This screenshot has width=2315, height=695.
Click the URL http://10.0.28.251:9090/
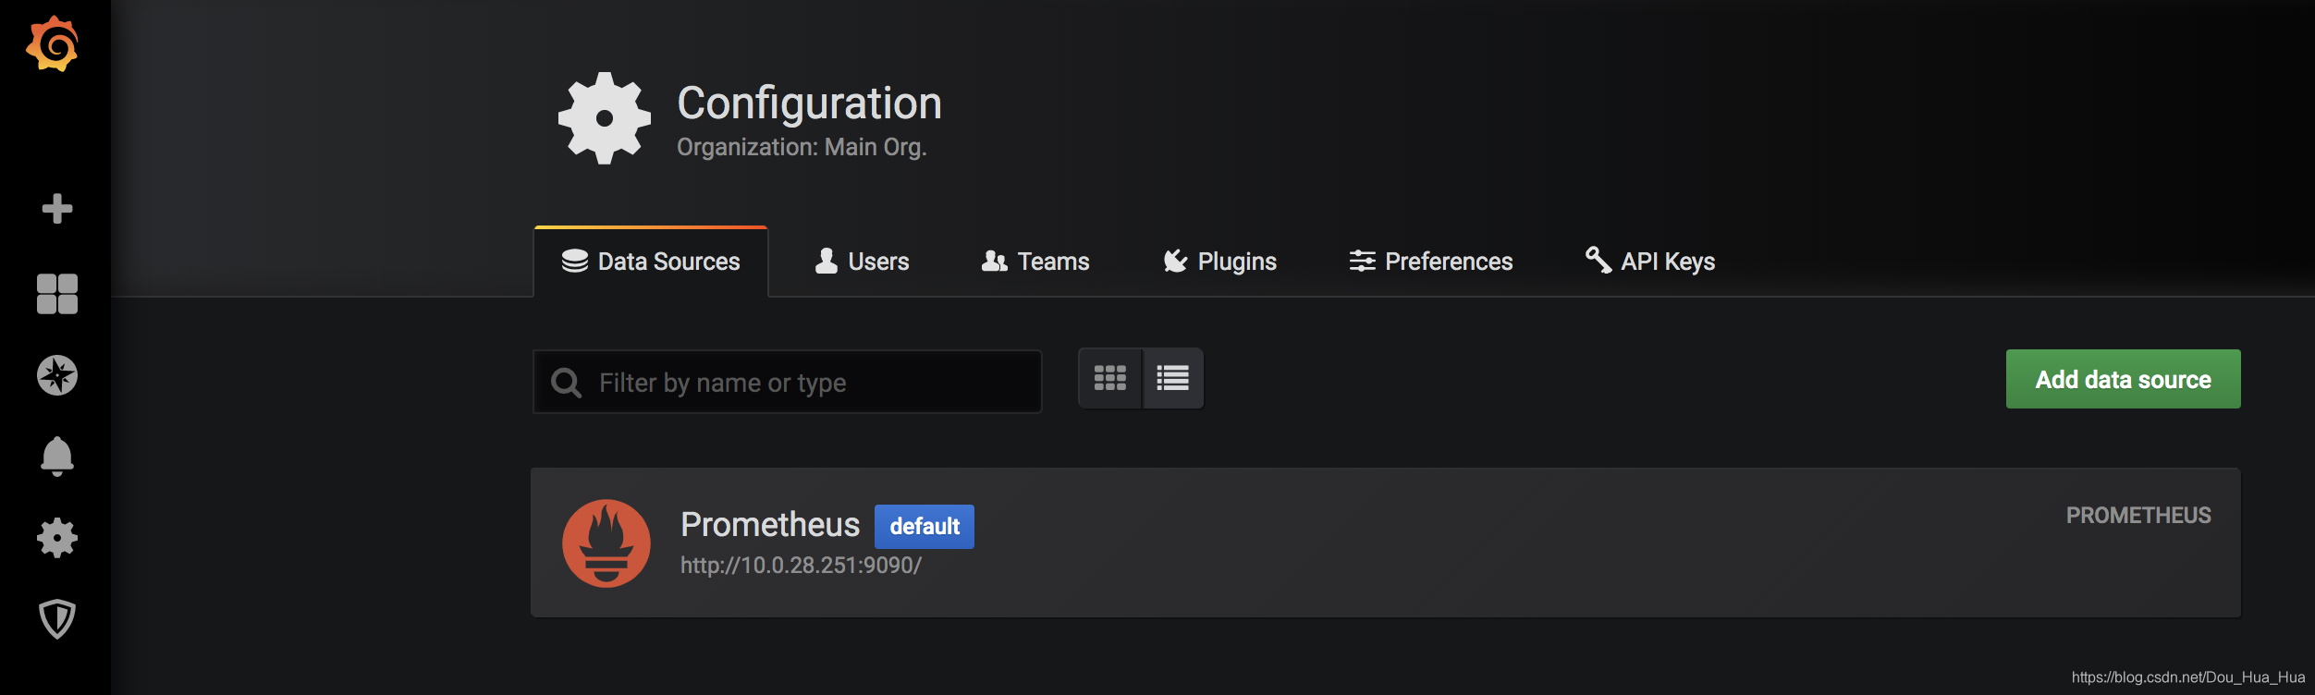801,566
